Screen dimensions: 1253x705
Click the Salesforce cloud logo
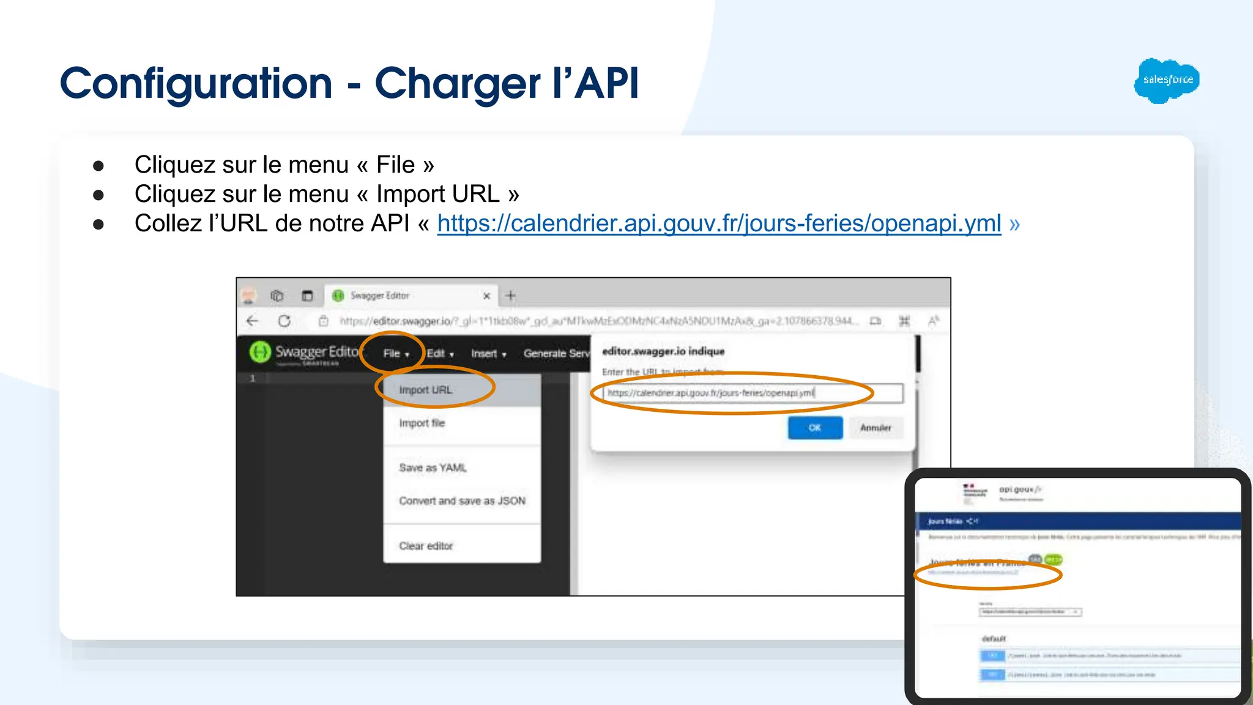click(1166, 81)
